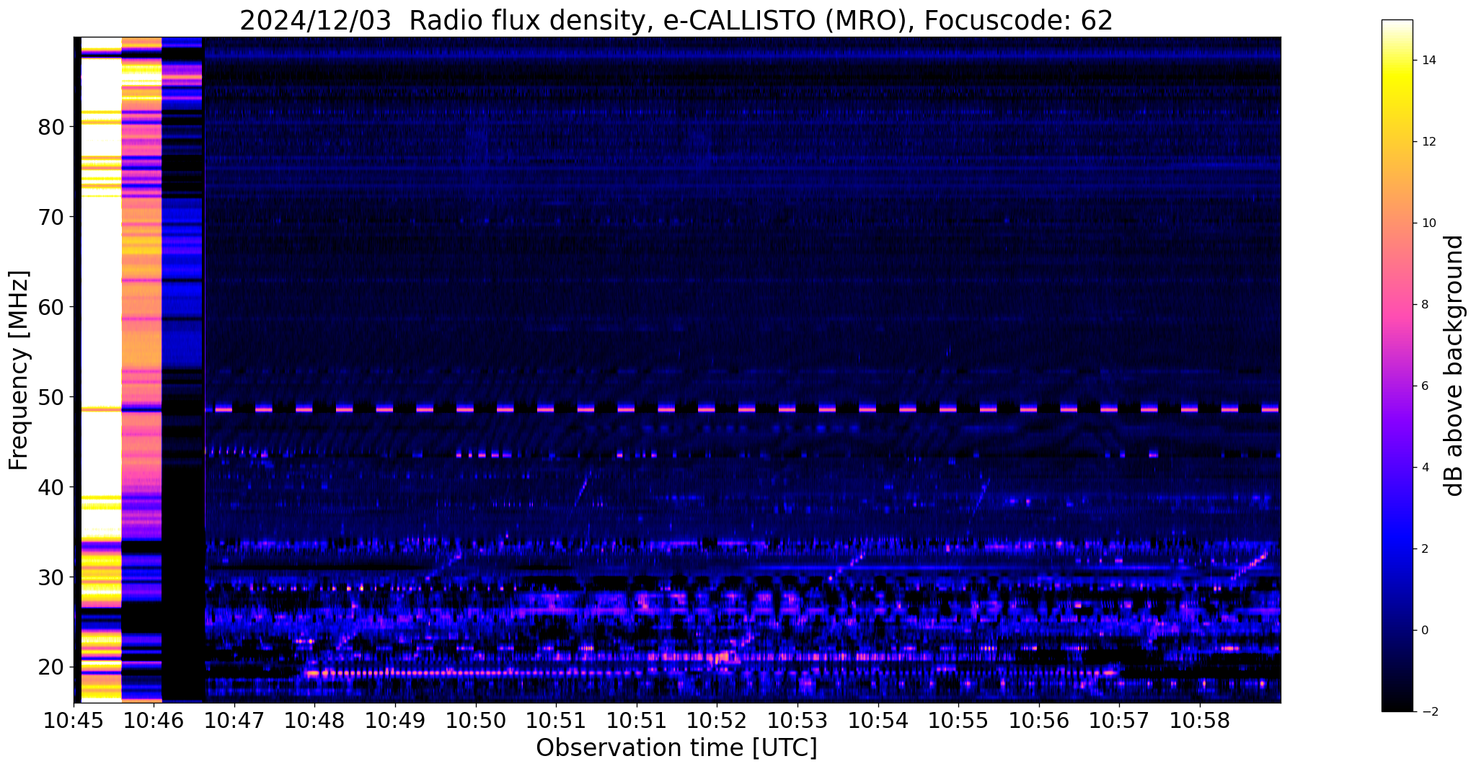Click the 10:58 time tick label
Viewport: 1476px width, 769px height.
pyautogui.click(x=1200, y=721)
